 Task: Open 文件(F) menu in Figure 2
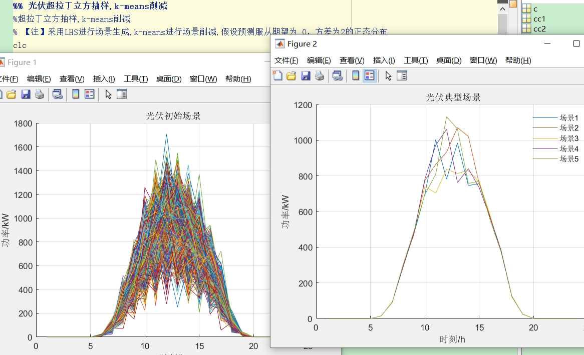286,60
